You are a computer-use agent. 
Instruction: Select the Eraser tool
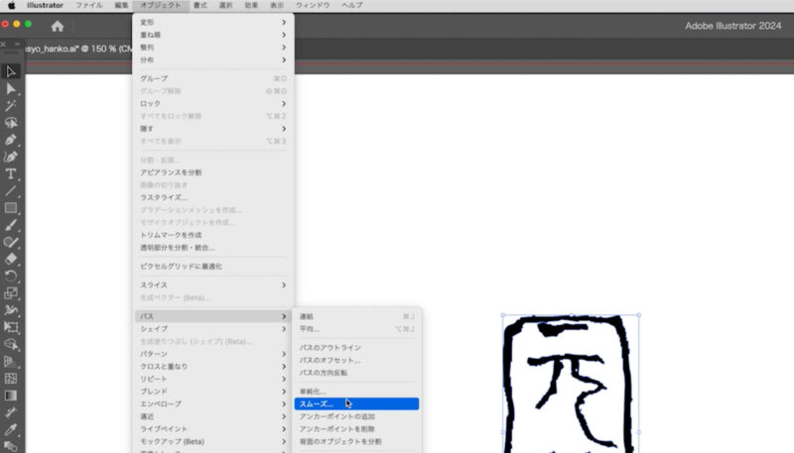(x=11, y=259)
